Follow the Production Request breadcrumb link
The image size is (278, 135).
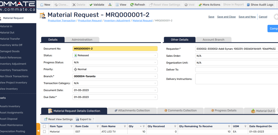pyautogui.click(x=90, y=21)
